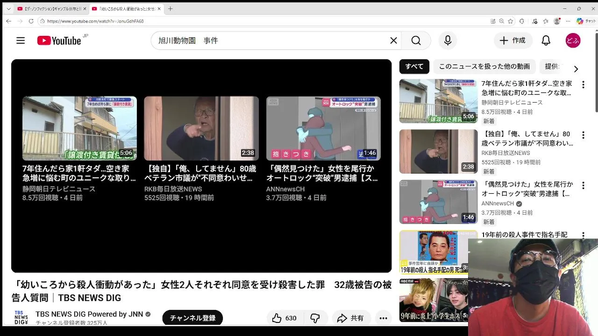Play endscreen video 7年住んだら家1軒タダ thumbnail
The width and height of the screenshot is (598, 336).
click(79, 128)
